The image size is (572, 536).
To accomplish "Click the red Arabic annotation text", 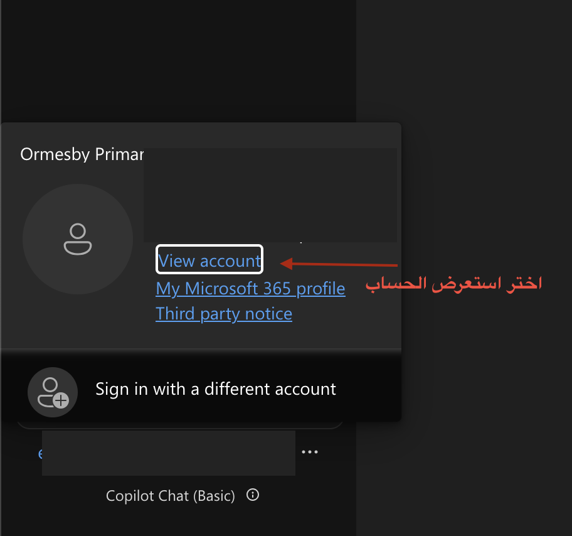I will coord(453,283).
